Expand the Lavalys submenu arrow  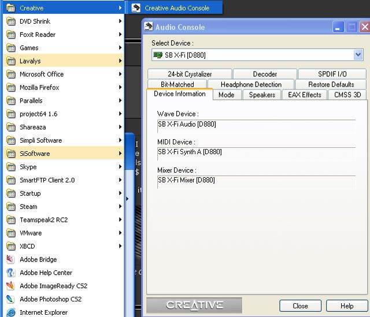tap(120, 61)
